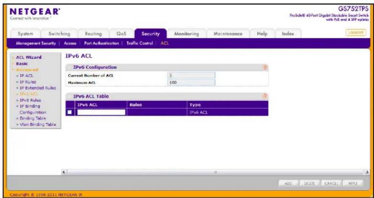Go to Access submenu

click(70, 43)
